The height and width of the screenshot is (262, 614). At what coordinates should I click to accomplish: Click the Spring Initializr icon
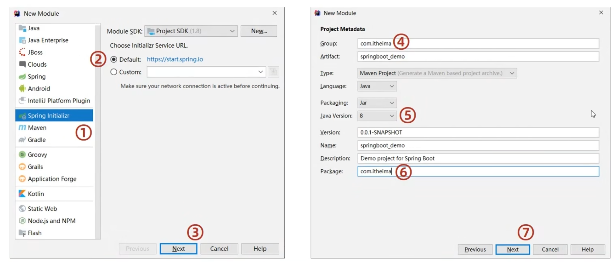click(x=22, y=116)
